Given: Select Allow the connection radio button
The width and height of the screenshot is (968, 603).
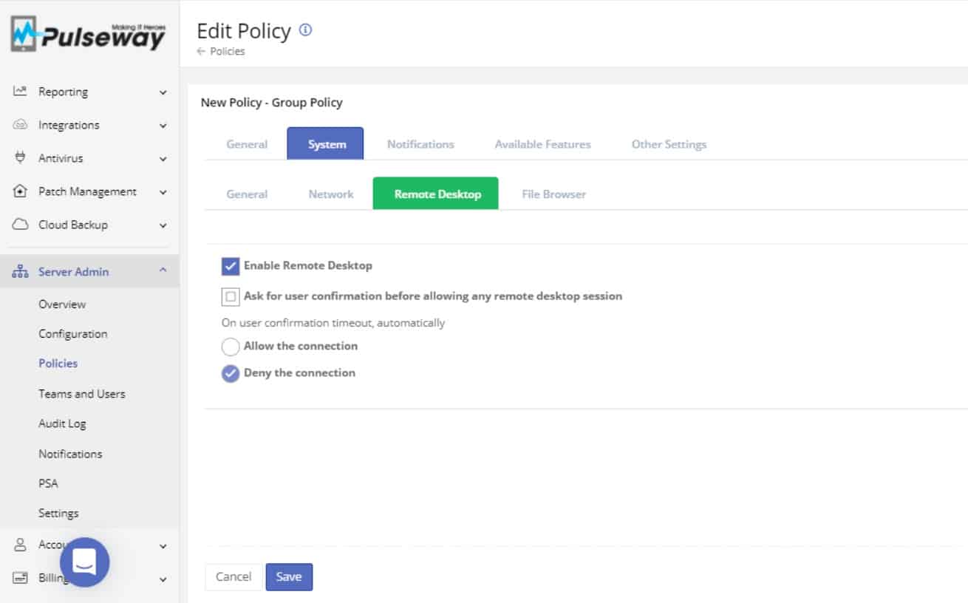Looking at the screenshot, I should pyautogui.click(x=231, y=347).
